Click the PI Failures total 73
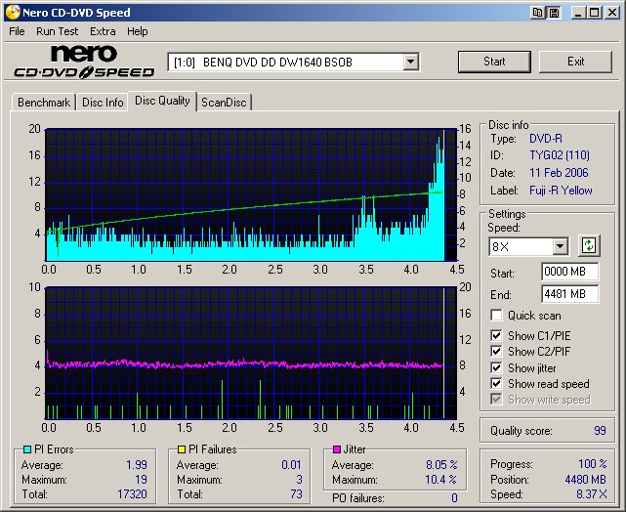This screenshot has width=626, height=512. [296, 494]
